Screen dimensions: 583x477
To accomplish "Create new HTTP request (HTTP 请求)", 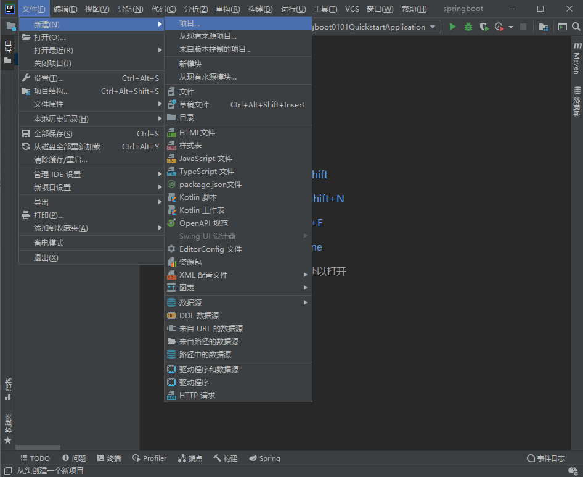I will tap(238, 396).
